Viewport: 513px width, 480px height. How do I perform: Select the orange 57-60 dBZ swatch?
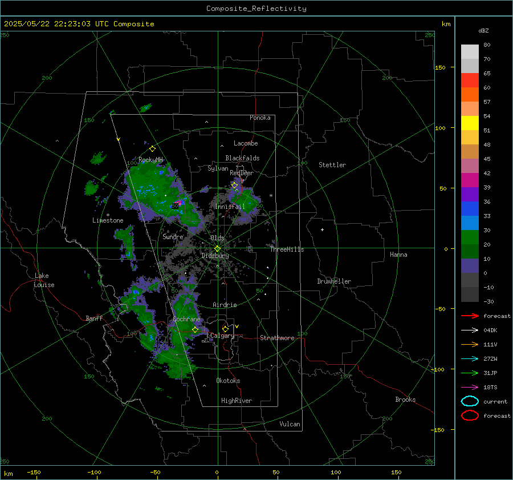pos(470,94)
